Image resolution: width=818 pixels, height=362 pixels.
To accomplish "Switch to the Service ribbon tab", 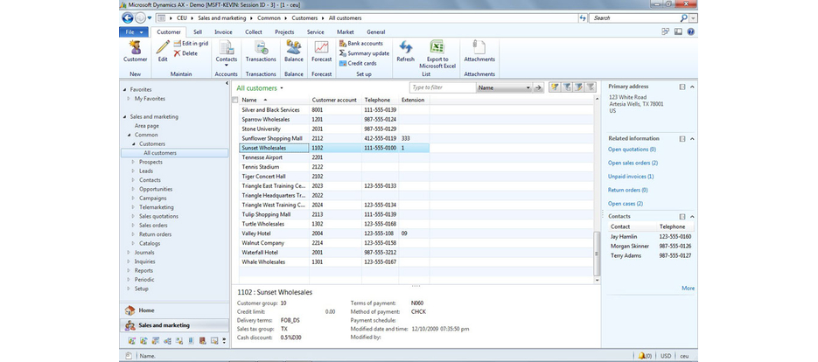I will 315,31.
